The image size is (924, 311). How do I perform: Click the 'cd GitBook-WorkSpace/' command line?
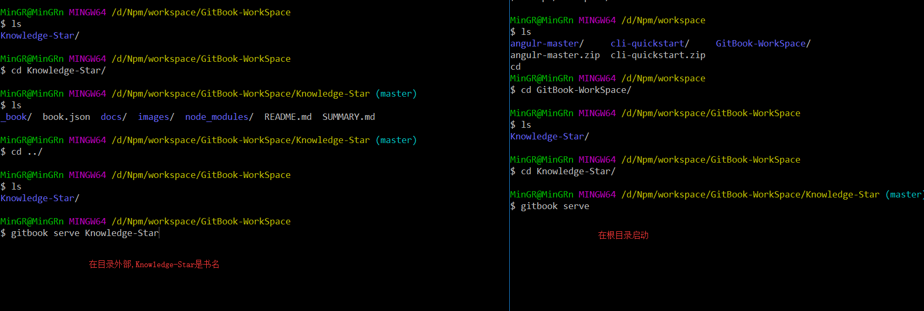pos(575,90)
